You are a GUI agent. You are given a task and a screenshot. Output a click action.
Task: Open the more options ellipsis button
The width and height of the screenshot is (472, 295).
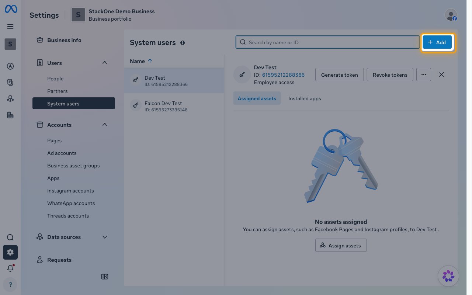click(x=424, y=74)
